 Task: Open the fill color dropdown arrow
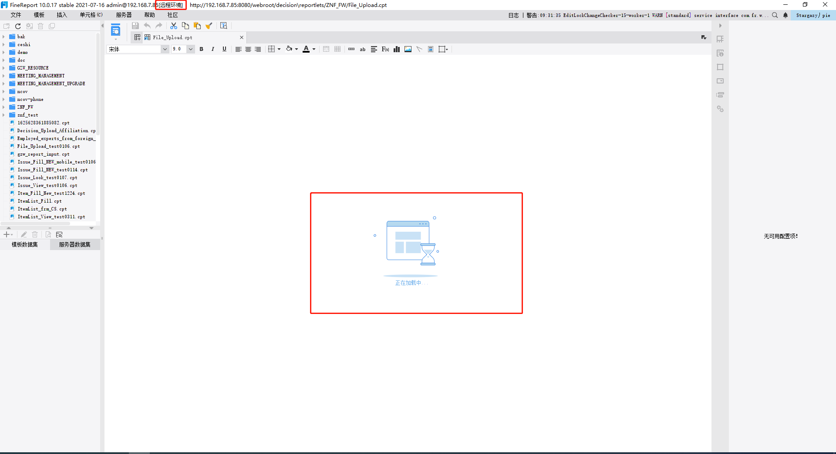[297, 49]
